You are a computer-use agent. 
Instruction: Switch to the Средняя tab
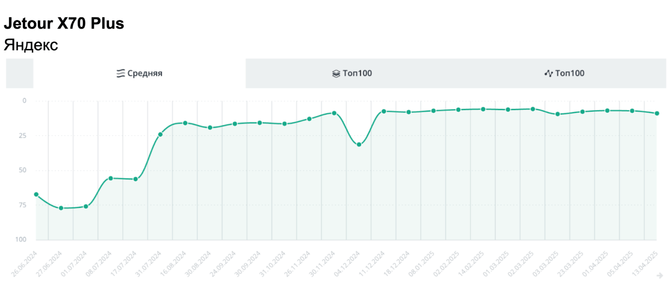139,74
